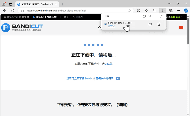Reload the page with refresh icon
The height and width of the screenshot is (116, 190).
tap(13, 11)
